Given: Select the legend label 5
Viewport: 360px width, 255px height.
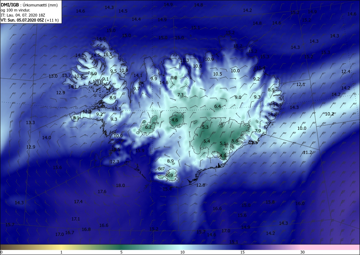Looking at the screenshot, I should 121,252.
